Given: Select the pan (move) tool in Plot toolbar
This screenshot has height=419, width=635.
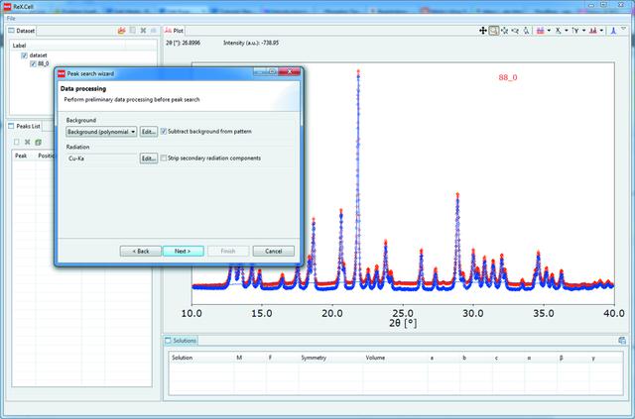Looking at the screenshot, I should pyautogui.click(x=483, y=31).
